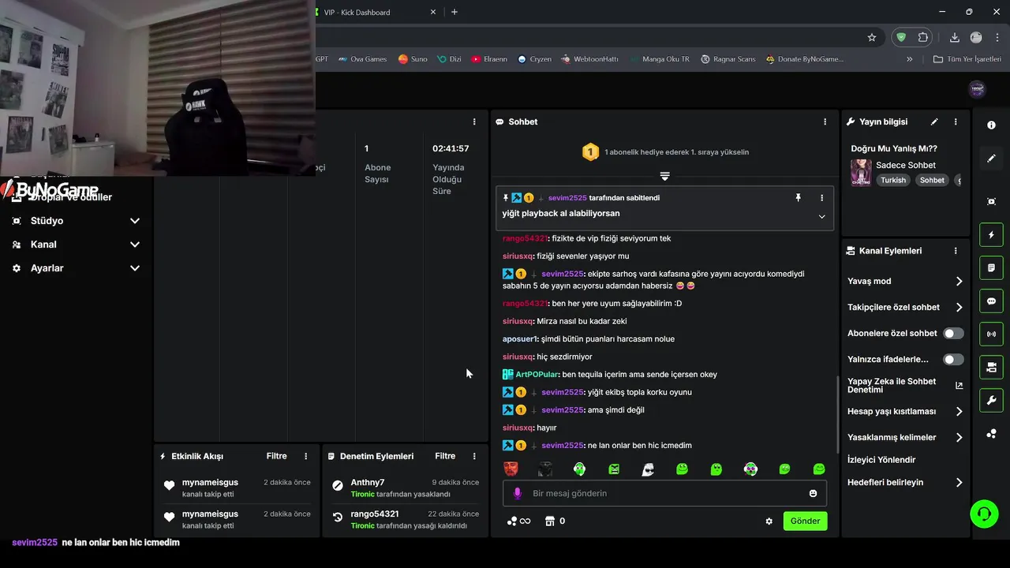Open Yayın bilgisi three-dot menu

(956, 121)
